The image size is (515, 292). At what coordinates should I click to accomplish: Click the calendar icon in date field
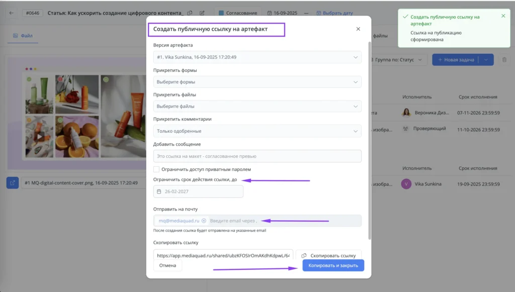(159, 191)
